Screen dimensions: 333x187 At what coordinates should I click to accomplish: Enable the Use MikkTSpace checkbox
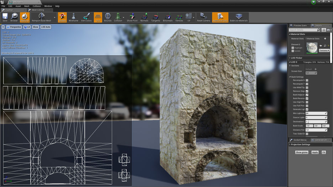click(307, 88)
